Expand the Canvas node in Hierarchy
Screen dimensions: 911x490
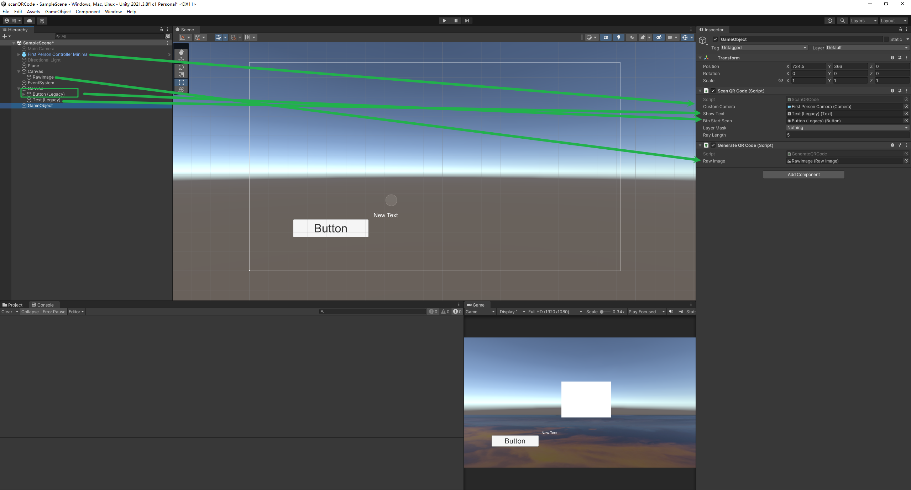(x=19, y=71)
